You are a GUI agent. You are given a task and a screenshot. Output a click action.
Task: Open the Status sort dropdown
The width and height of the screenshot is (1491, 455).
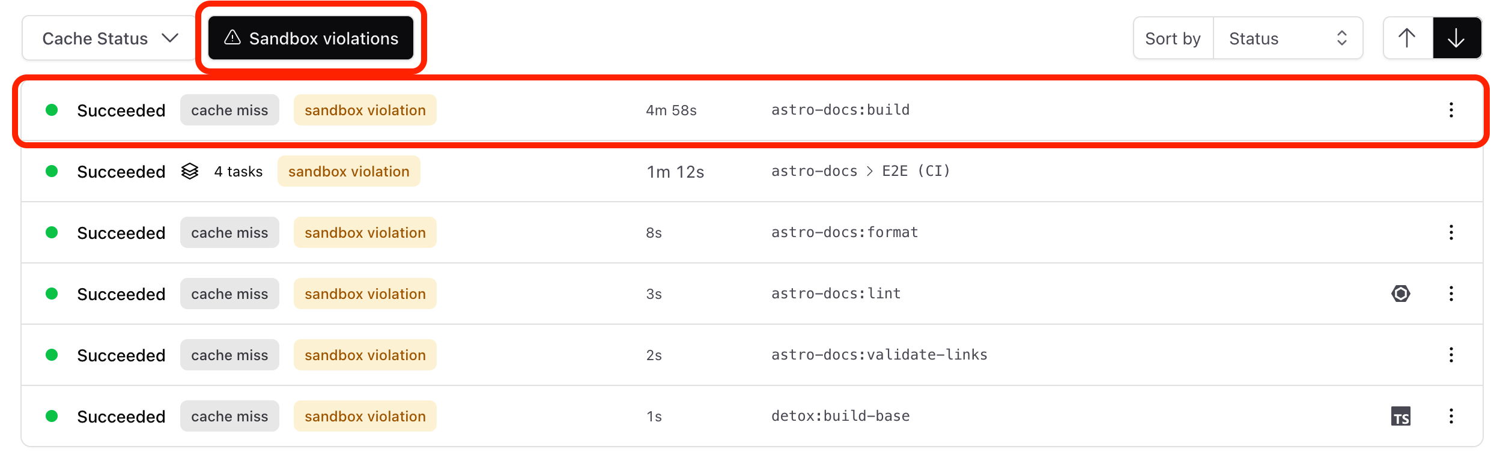click(1288, 38)
